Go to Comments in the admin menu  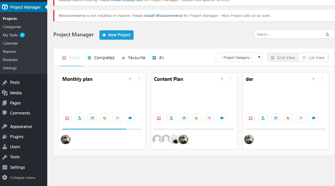(20, 113)
